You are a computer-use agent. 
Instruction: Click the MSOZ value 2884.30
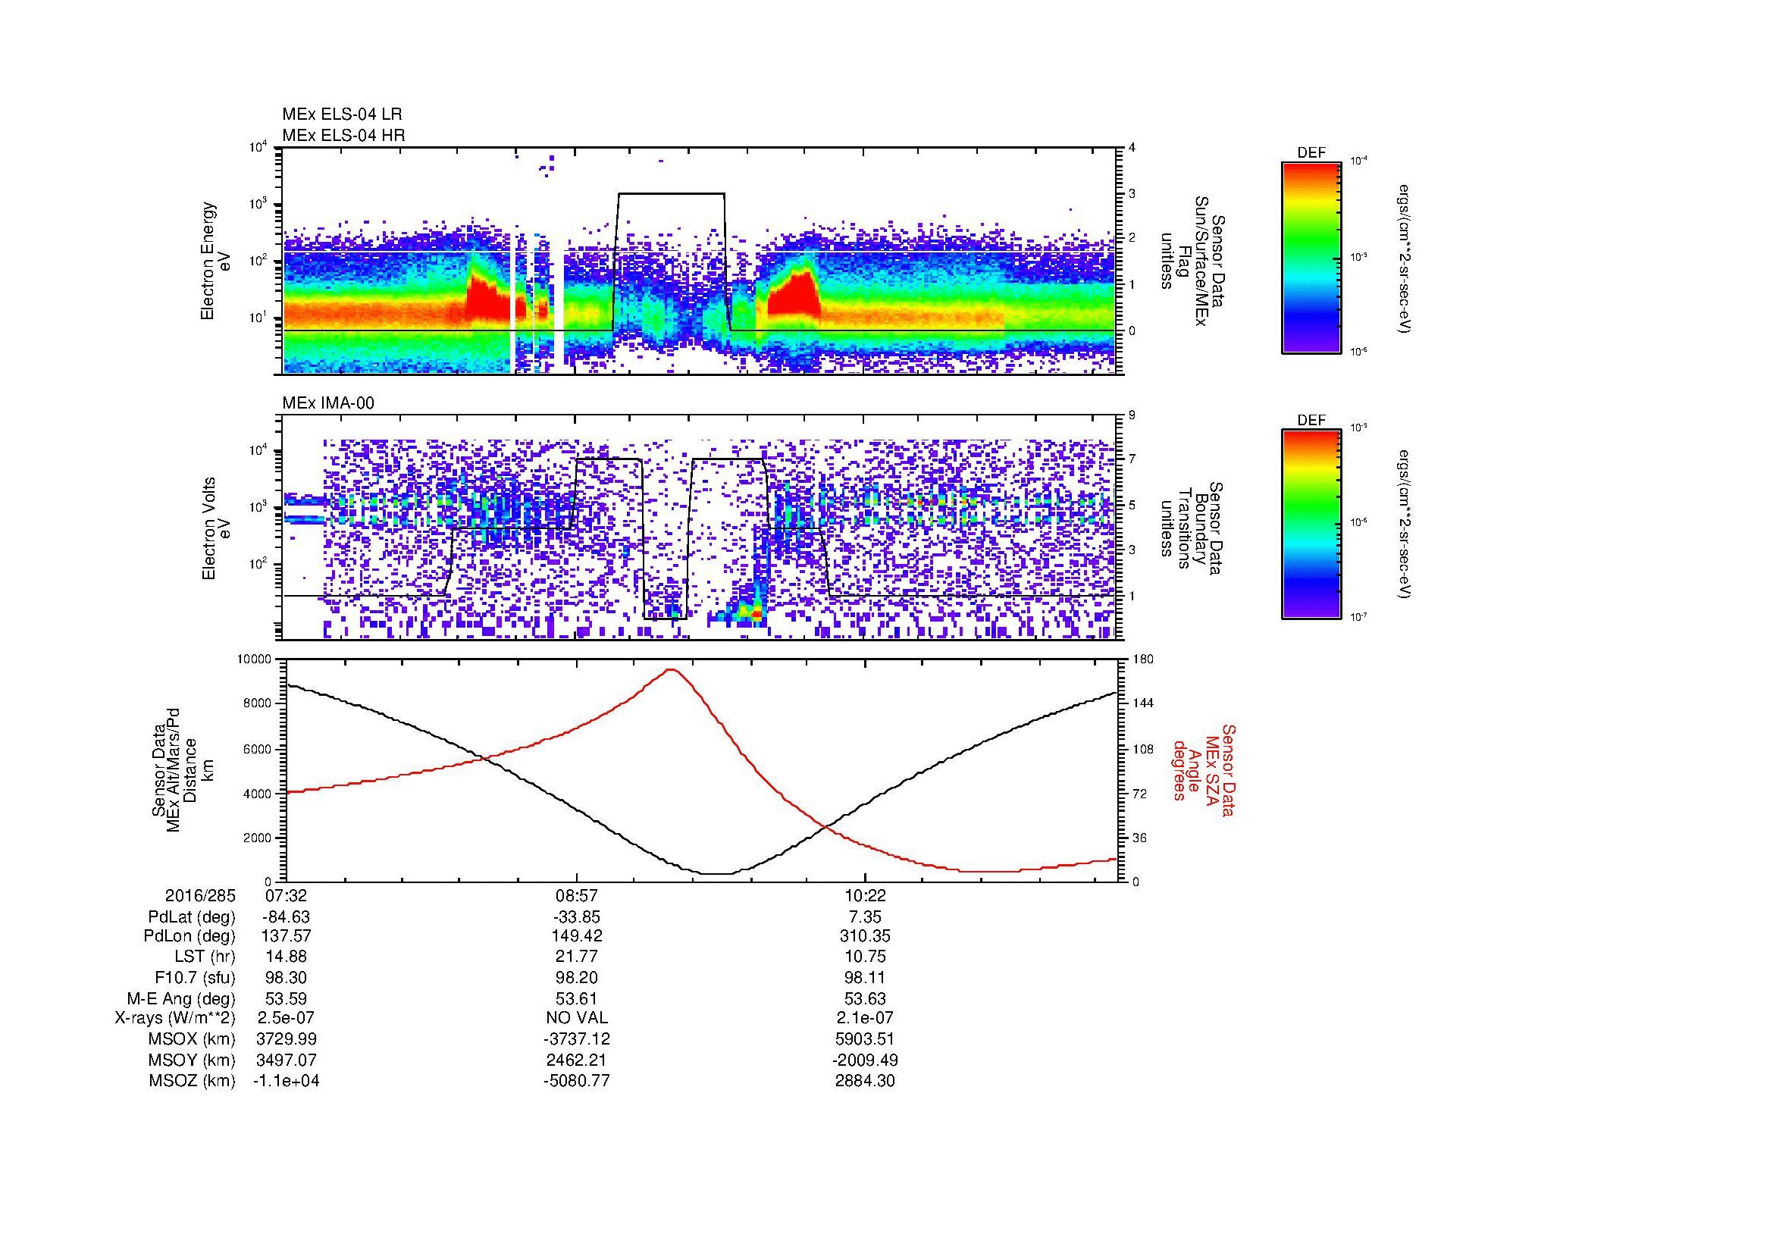coord(865,1081)
